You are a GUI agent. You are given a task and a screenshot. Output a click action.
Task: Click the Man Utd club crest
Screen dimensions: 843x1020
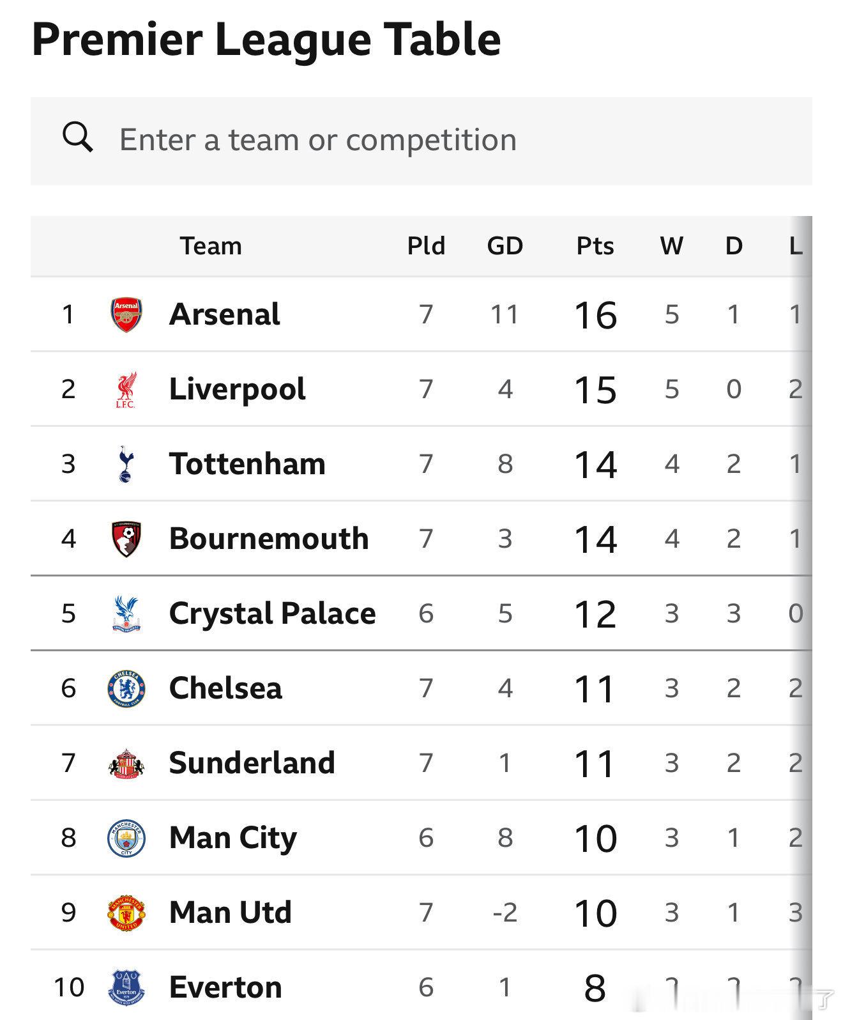126,913
